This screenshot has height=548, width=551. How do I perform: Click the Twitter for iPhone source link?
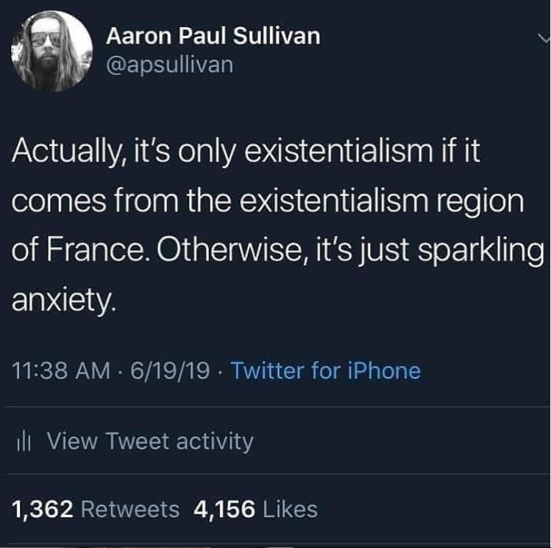326,370
